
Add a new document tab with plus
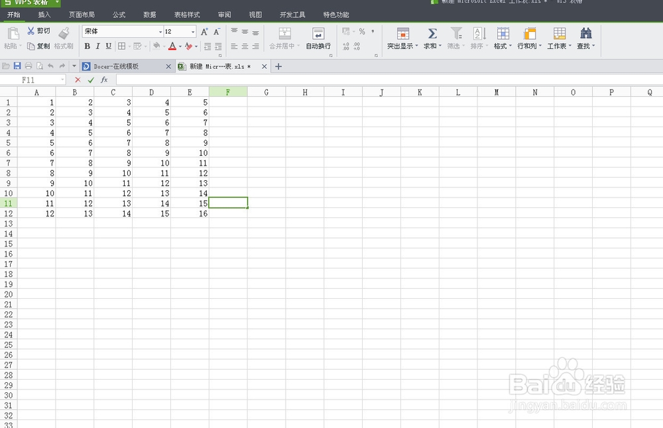pyautogui.click(x=278, y=66)
